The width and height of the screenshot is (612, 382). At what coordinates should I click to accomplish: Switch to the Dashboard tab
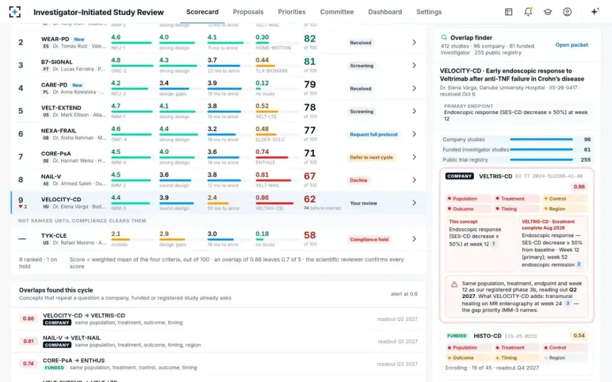click(385, 12)
